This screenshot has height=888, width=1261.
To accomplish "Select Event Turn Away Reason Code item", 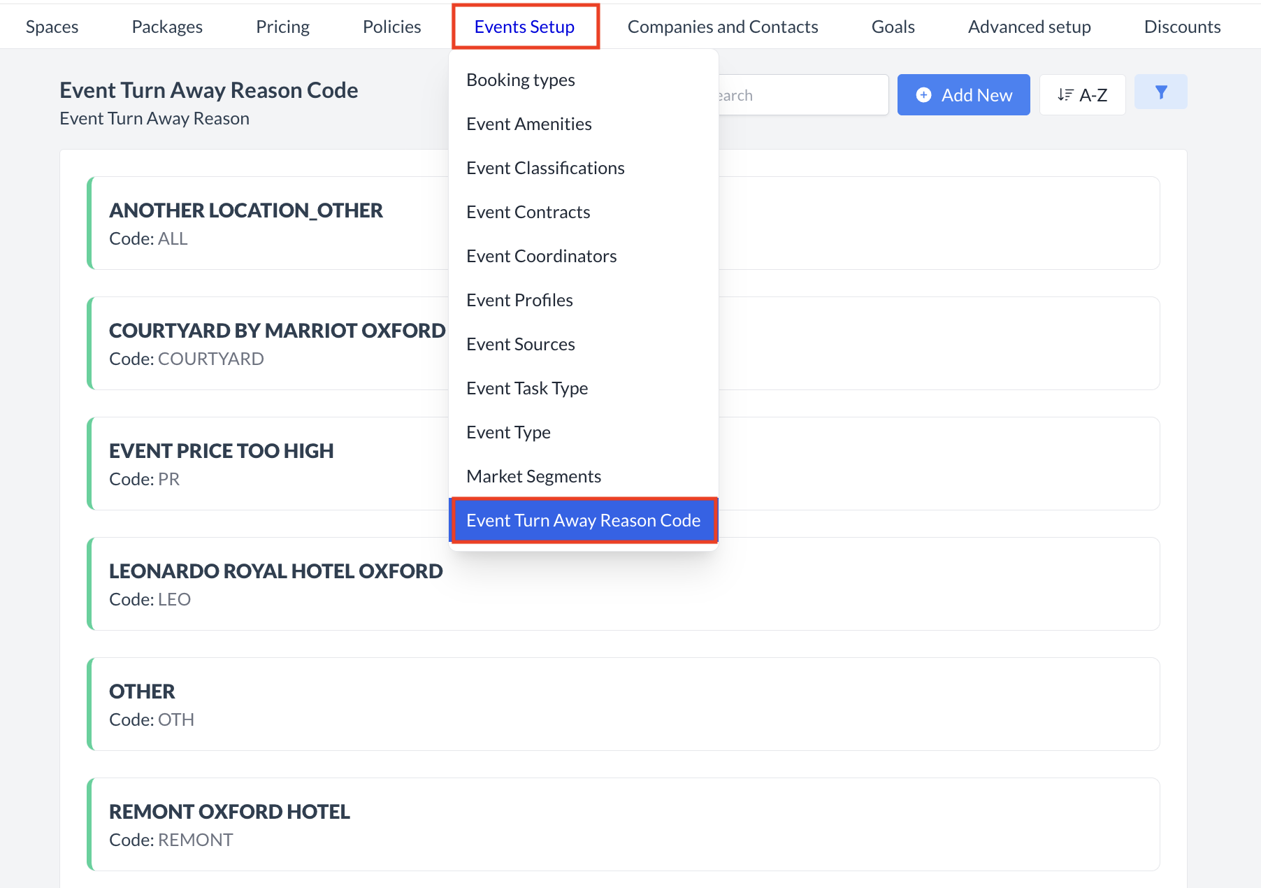I will (x=583, y=520).
